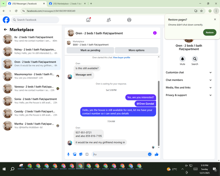Screen dimensions: 220x176
Task: Close the Marketplace browser tab
Action: click(x=85, y=4)
